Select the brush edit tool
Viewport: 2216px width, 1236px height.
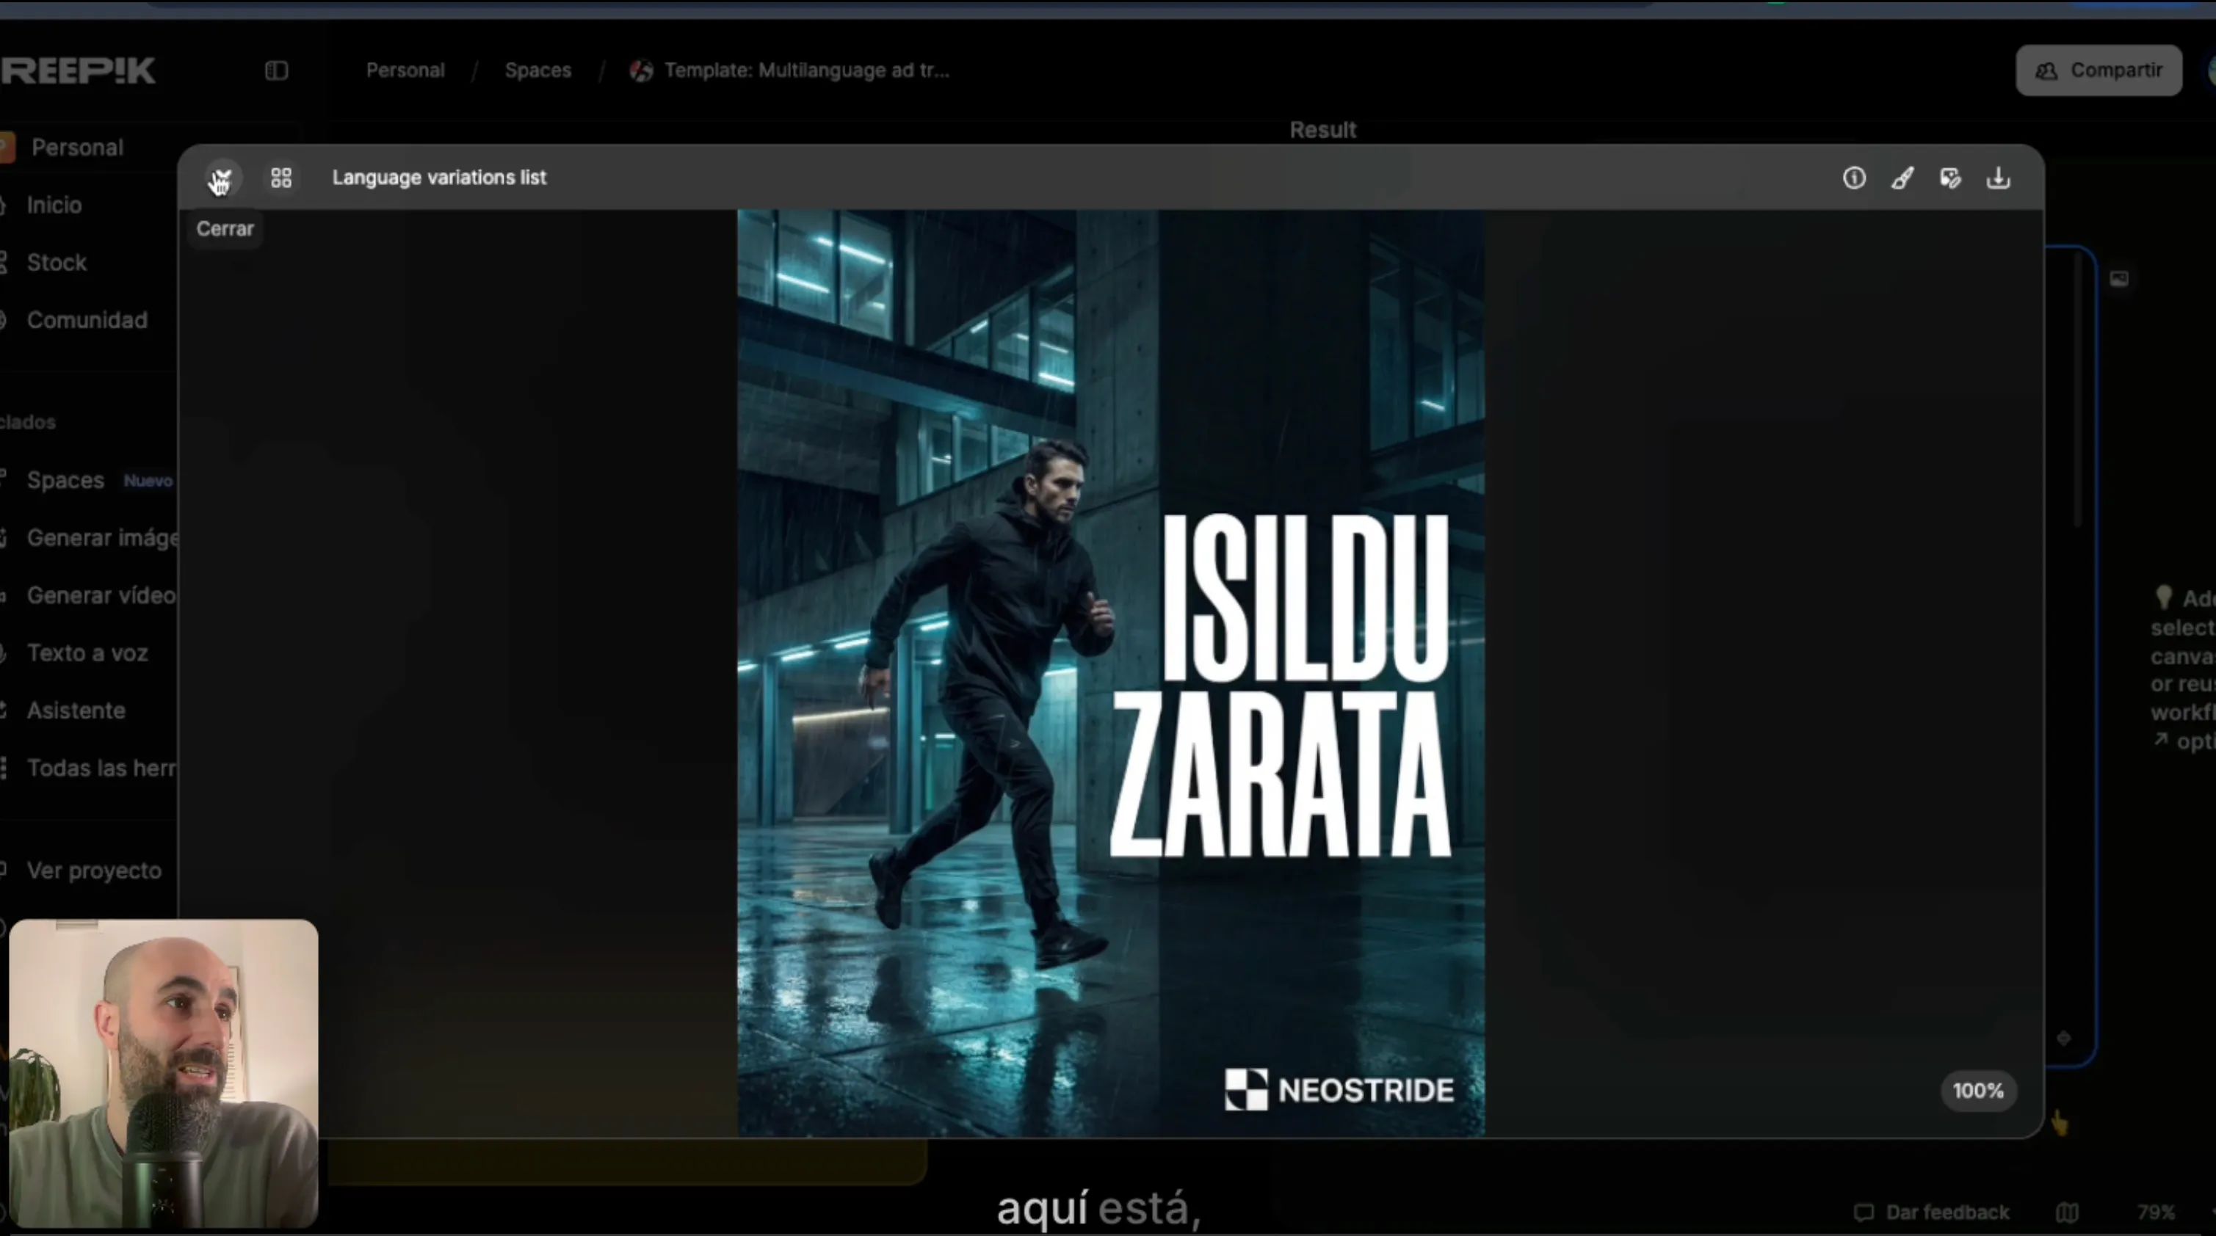click(x=1902, y=178)
